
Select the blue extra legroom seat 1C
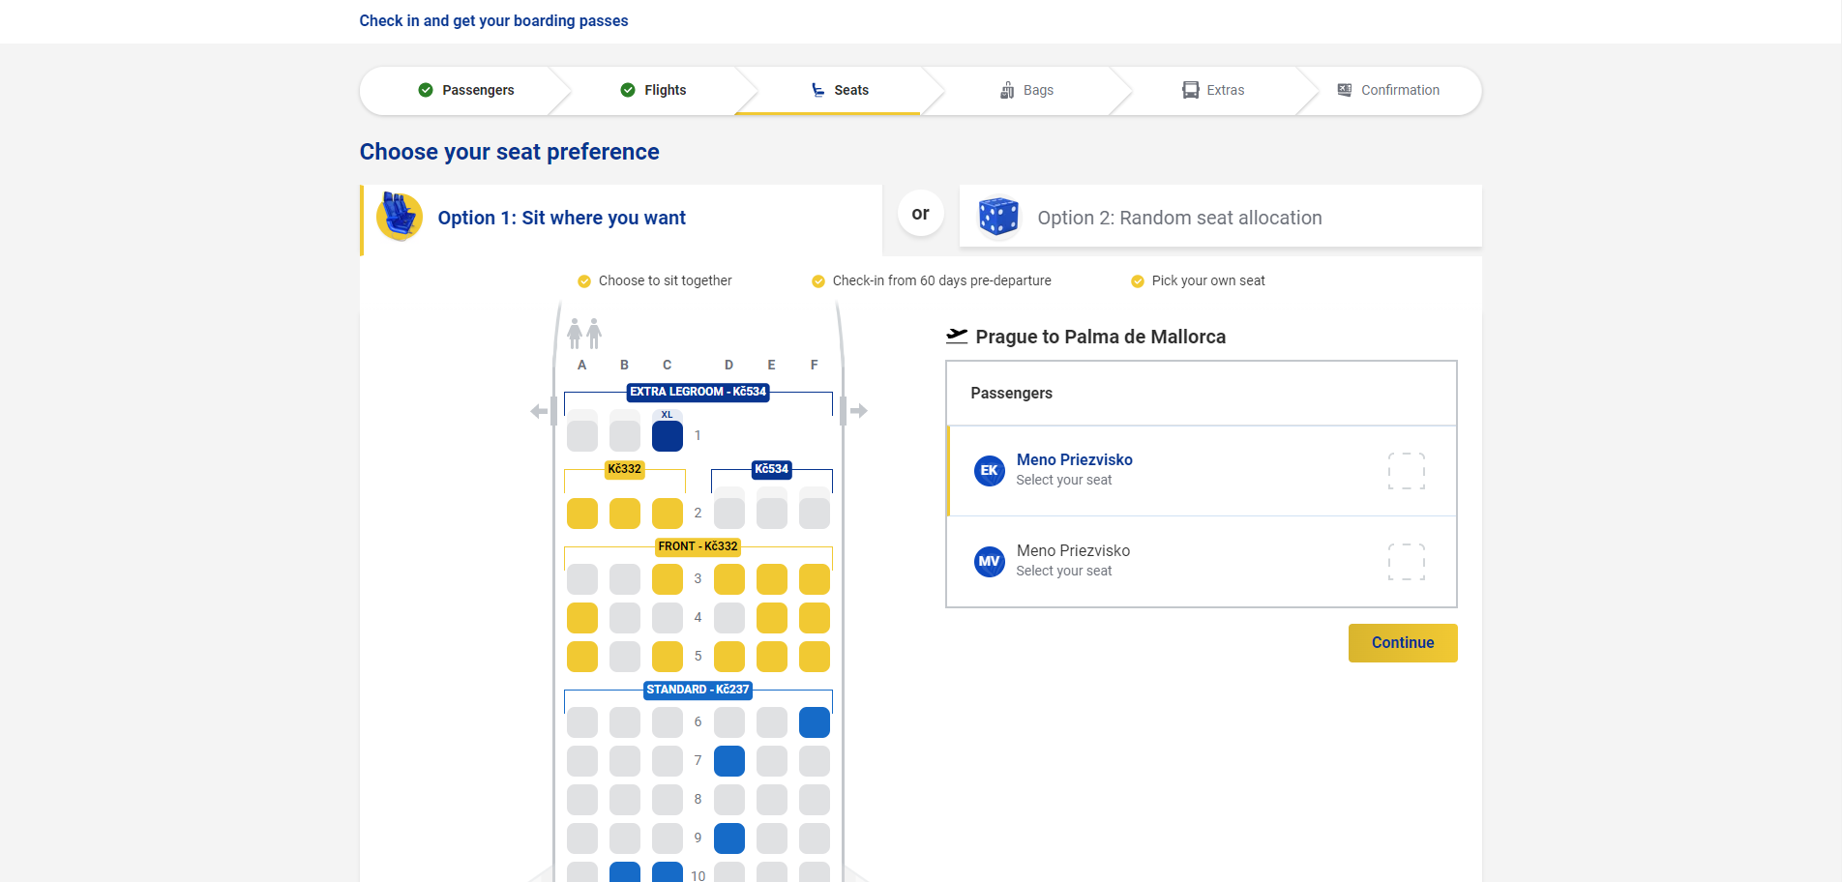[667, 436]
